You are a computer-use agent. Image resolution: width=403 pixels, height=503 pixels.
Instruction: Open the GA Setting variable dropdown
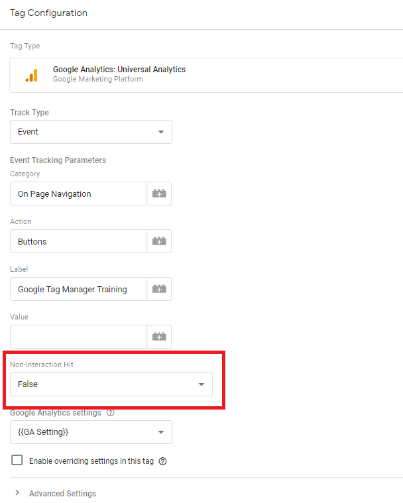[x=91, y=432]
